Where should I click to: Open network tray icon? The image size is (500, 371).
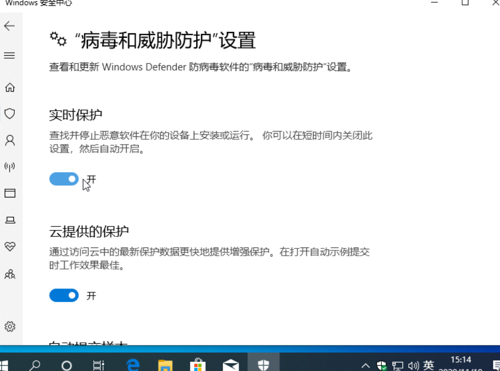[397, 366]
